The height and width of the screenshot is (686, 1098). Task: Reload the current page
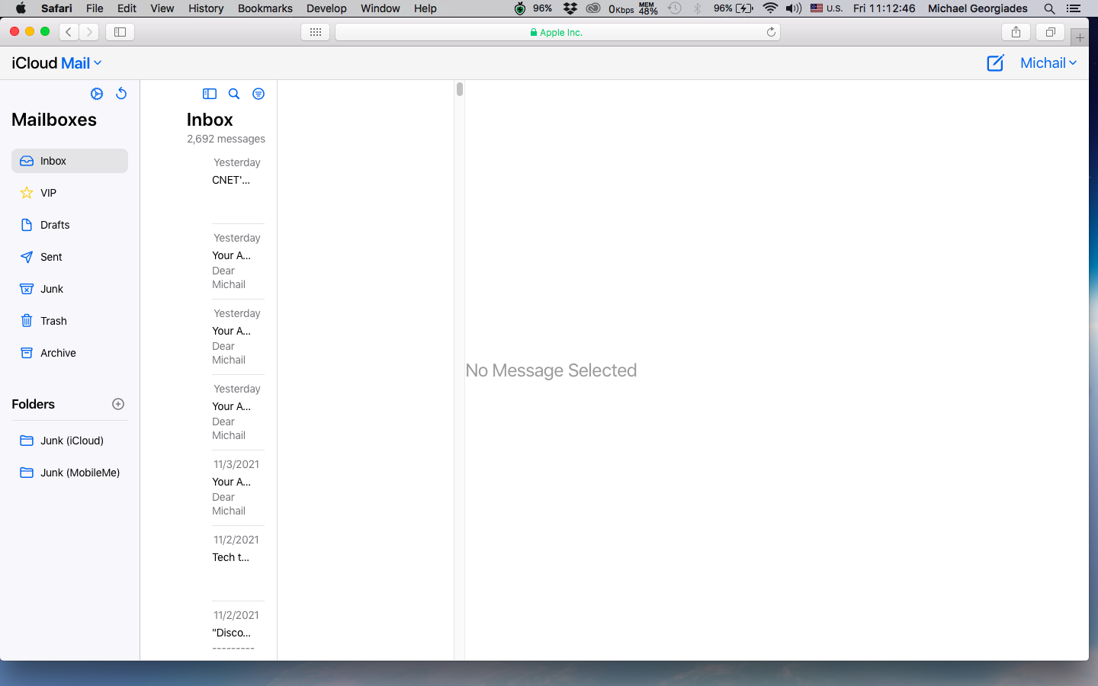771,32
